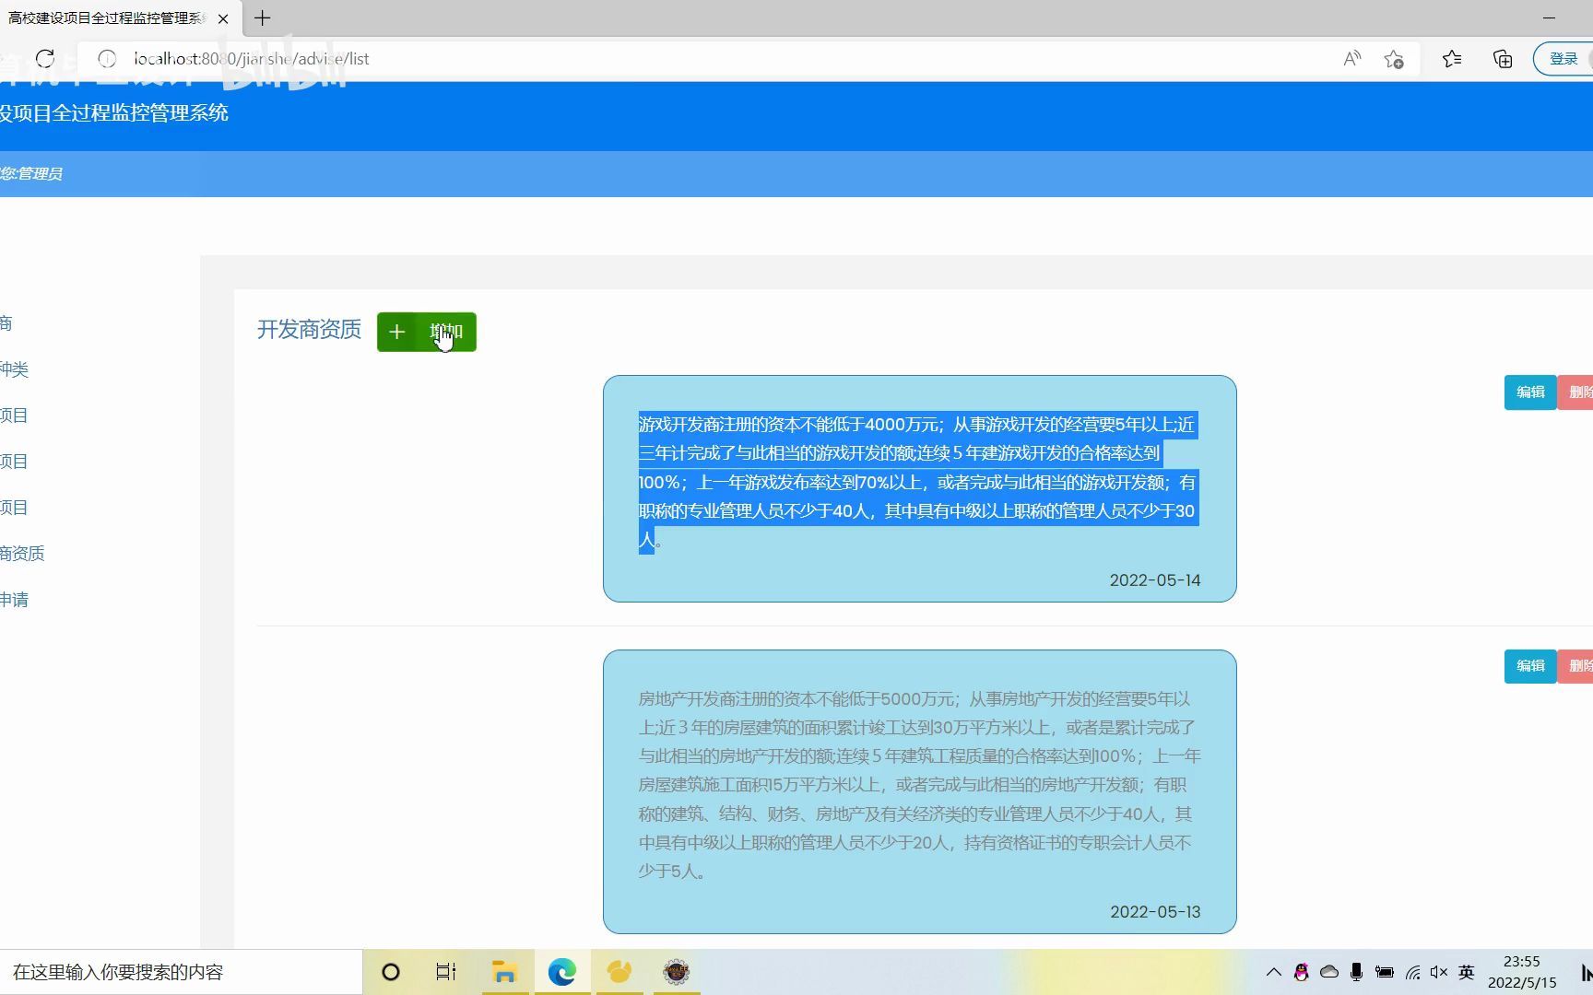The width and height of the screenshot is (1593, 995).
Task: Click the site information icon in address bar
Action: 107,59
